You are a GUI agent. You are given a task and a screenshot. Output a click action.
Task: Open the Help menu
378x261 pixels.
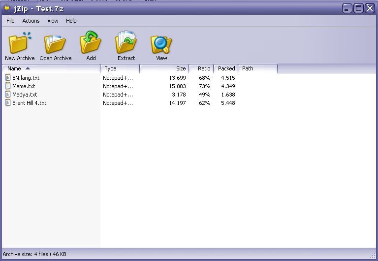click(71, 21)
